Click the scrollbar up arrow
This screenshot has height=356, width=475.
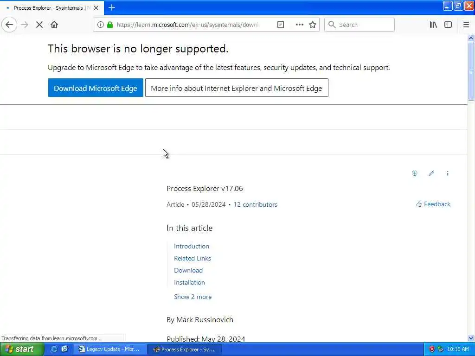[x=471, y=38]
